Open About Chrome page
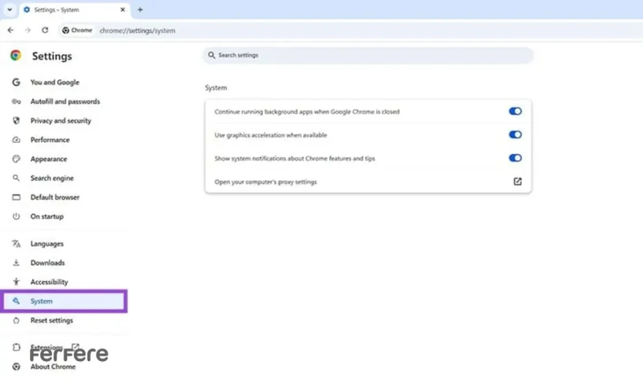Screen dimensions: 643x387 pos(53,367)
